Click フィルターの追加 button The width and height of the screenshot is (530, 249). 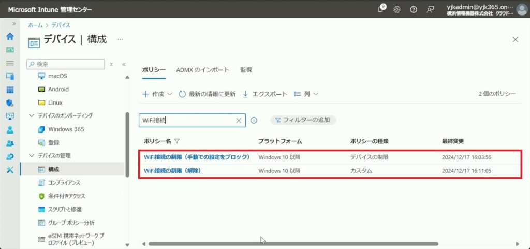tap(303, 120)
